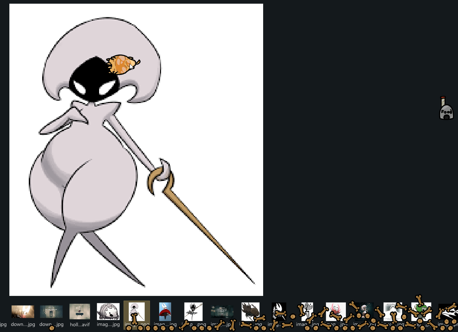Click the large displayed white character image
458x332 pixels.
pyautogui.click(x=136, y=150)
